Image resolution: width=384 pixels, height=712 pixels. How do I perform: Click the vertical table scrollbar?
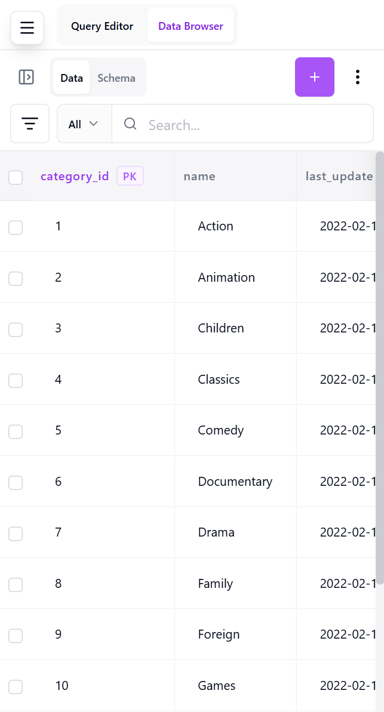[x=380, y=358]
